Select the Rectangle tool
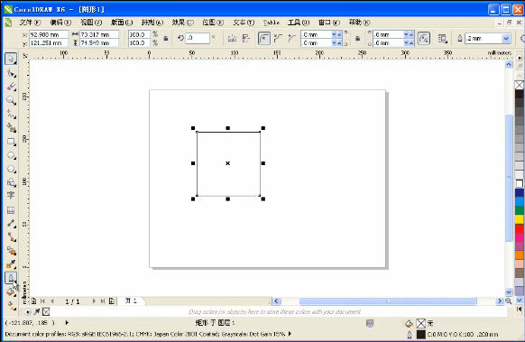 (x=11, y=142)
